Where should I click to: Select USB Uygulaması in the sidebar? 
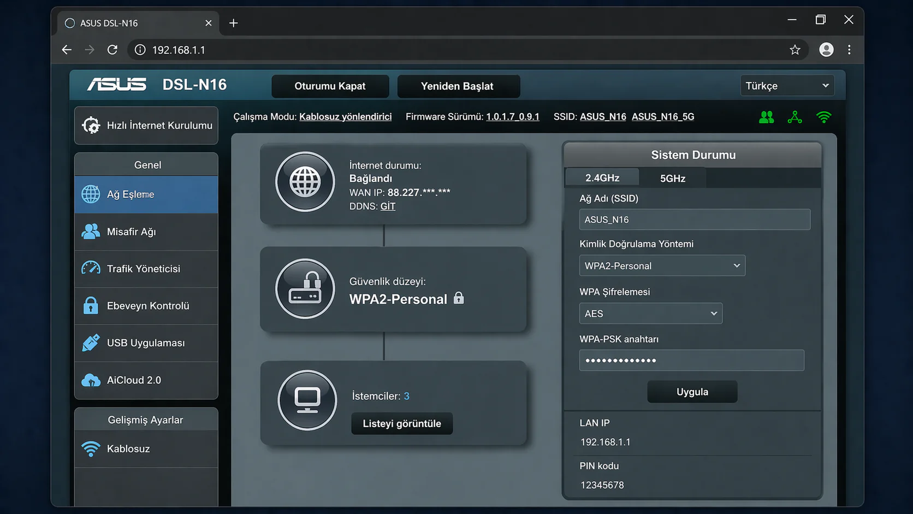click(146, 342)
